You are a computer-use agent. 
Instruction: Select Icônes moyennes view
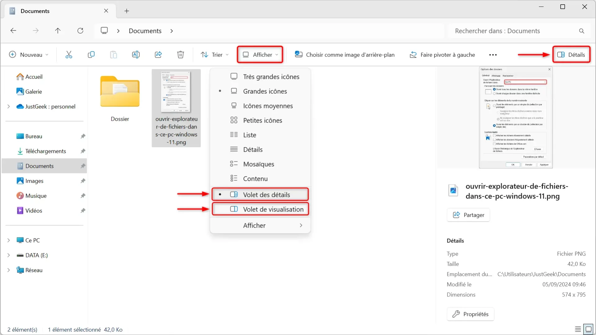coord(260,106)
